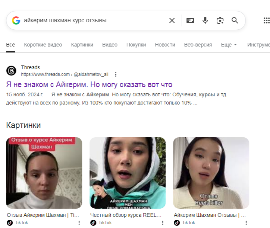
Task: Switch to the Картинки tab
Action: coord(82,45)
